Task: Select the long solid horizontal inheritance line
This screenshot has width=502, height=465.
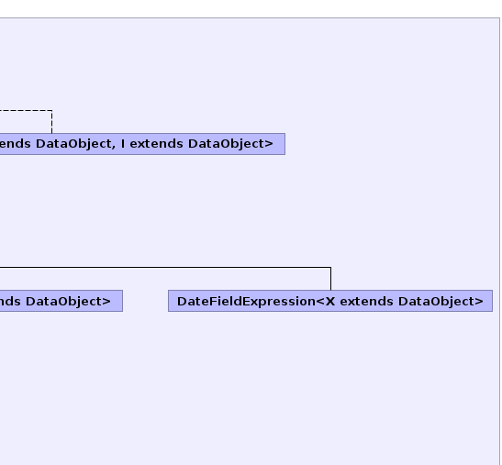Action: coord(165,267)
